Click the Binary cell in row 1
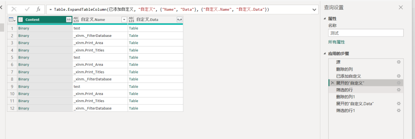This screenshot has width=415, height=139. click(x=45, y=28)
